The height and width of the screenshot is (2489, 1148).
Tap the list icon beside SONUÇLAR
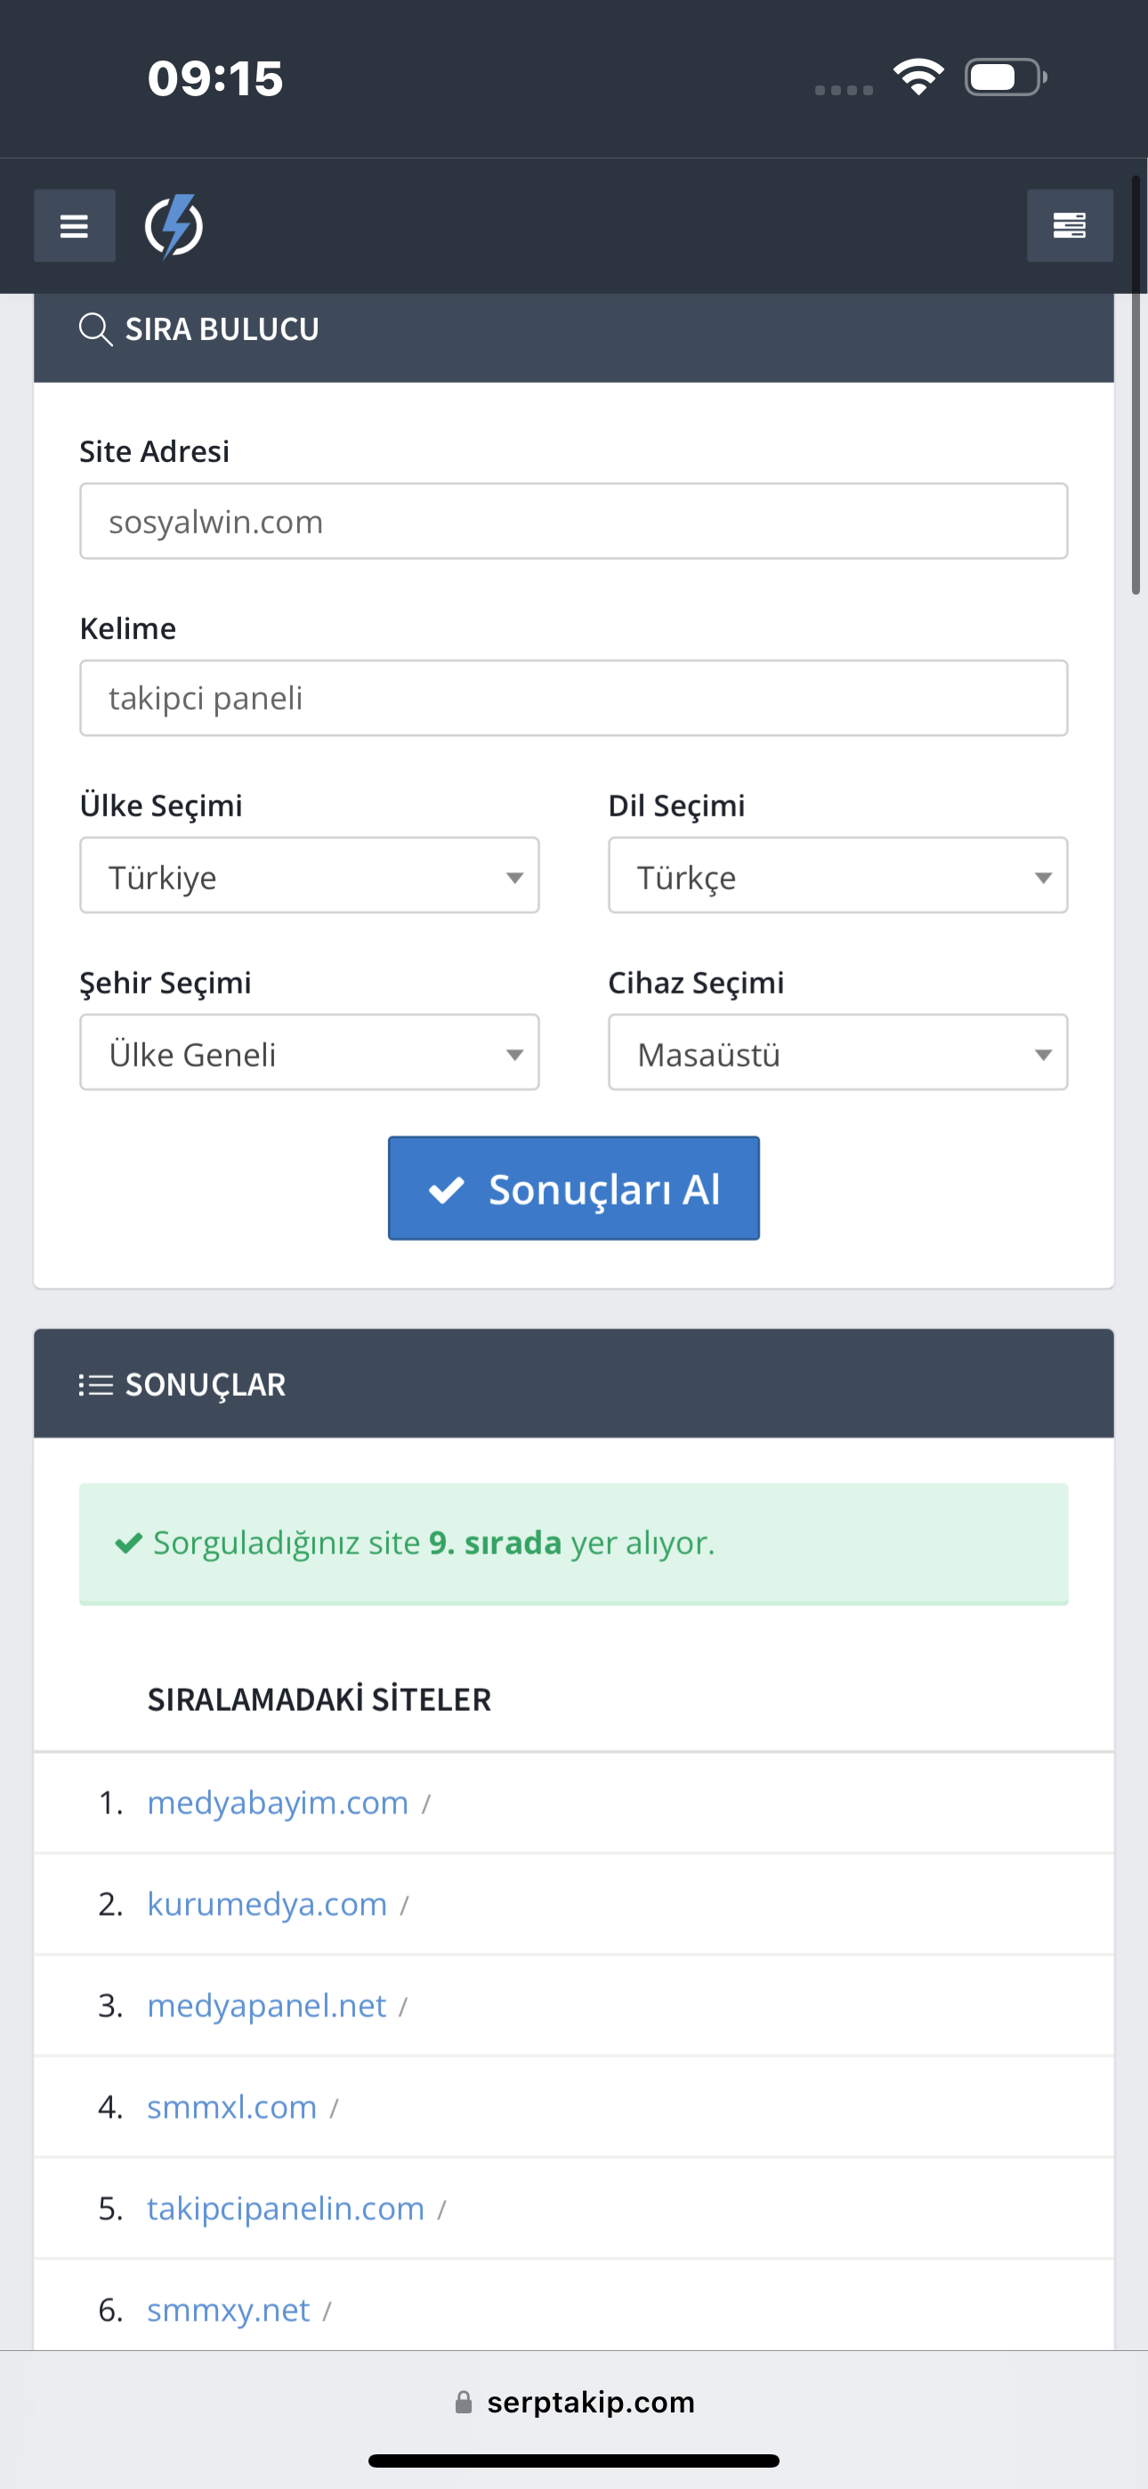coord(96,1384)
